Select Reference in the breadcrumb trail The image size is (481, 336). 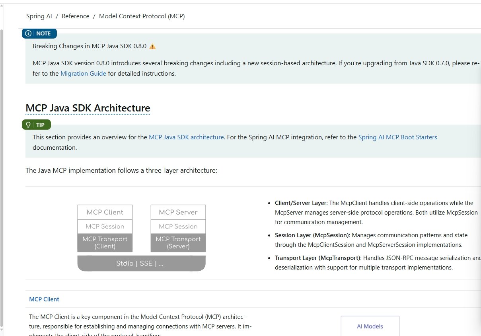tap(76, 16)
